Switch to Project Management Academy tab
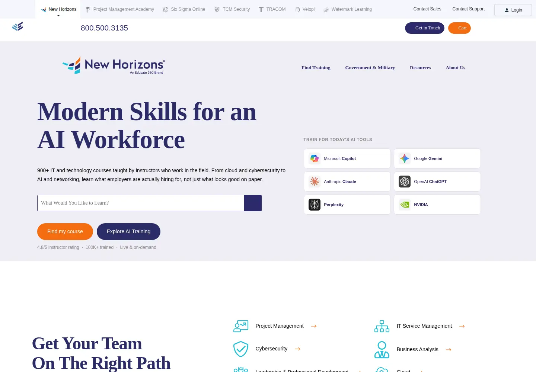 click(x=119, y=9)
